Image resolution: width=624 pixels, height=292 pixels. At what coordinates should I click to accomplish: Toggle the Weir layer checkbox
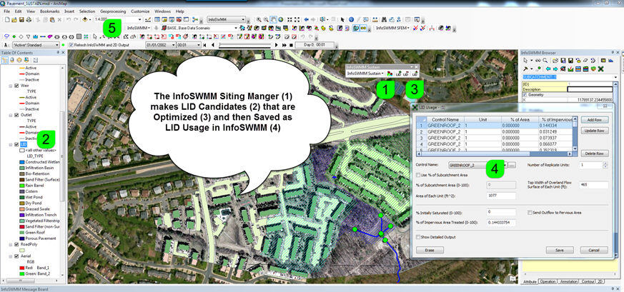pyautogui.click(x=16, y=86)
